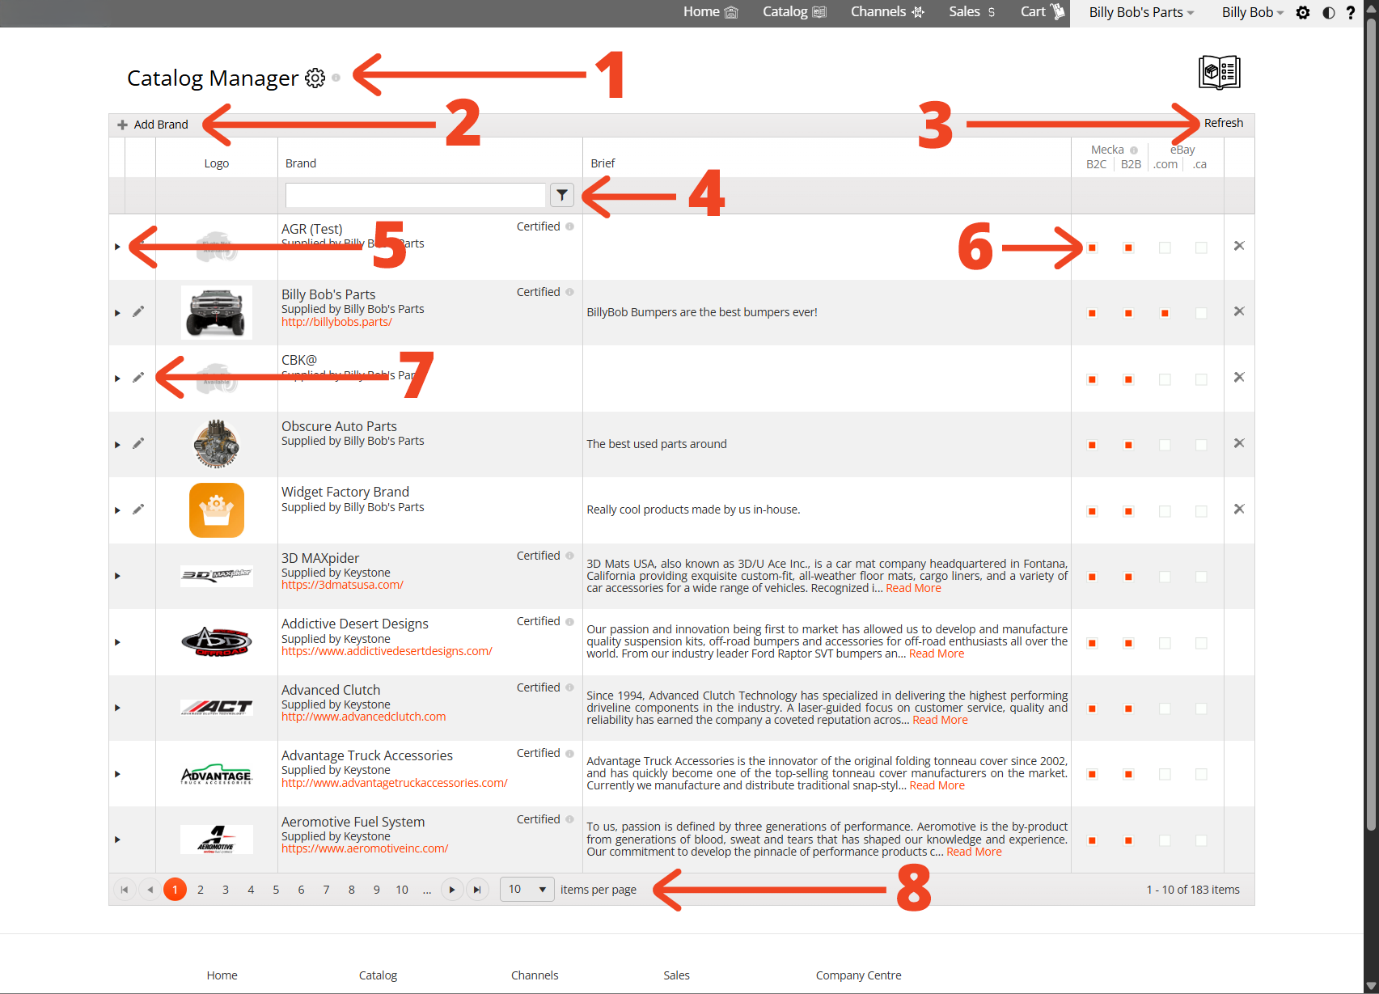Open the Channels menu
The width and height of the screenshot is (1379, 994).
(887, 12)
